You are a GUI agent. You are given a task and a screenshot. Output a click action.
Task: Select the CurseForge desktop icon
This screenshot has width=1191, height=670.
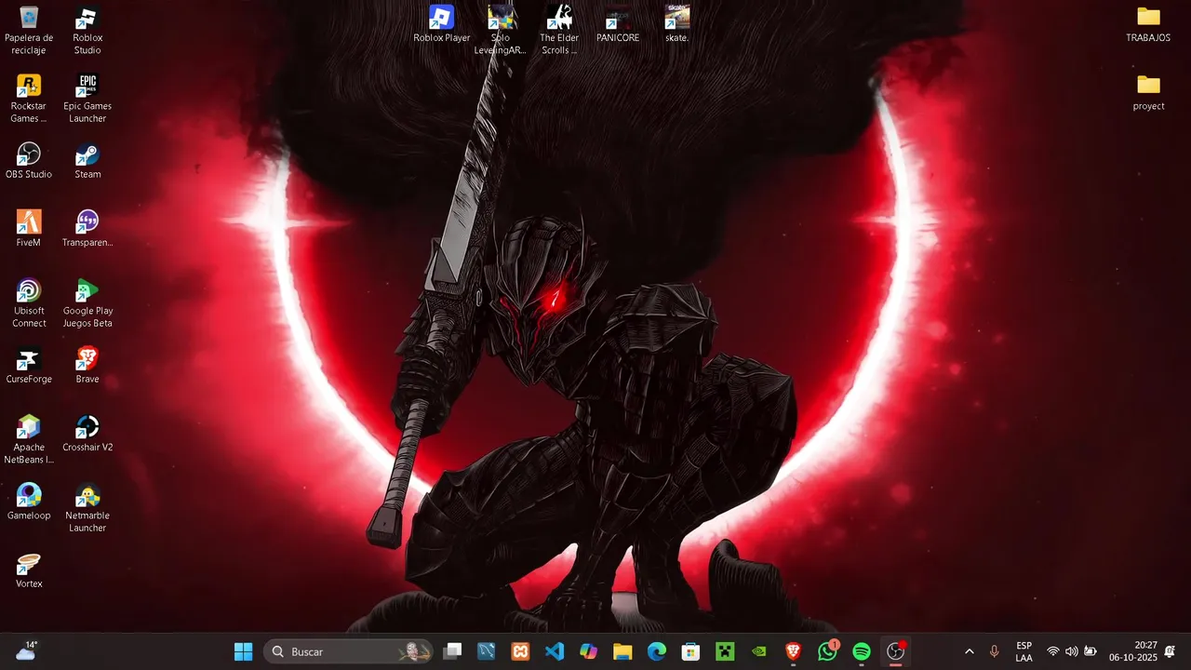[x=29, y=366]
